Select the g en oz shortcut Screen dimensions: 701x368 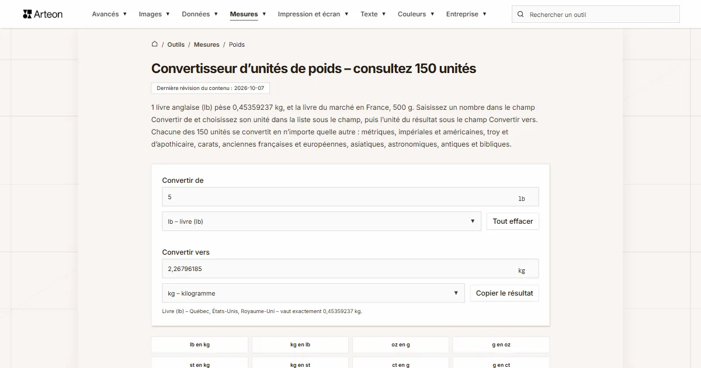pos(501,345)
